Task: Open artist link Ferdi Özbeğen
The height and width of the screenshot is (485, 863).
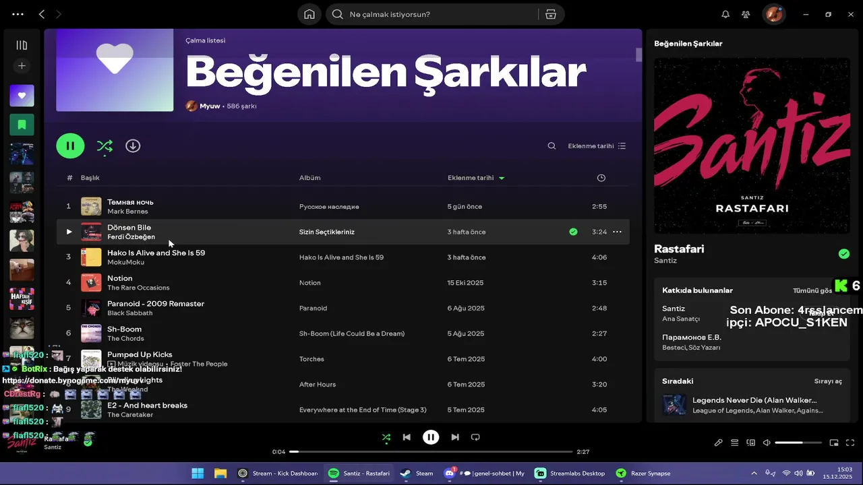Action: pos(131,237)
